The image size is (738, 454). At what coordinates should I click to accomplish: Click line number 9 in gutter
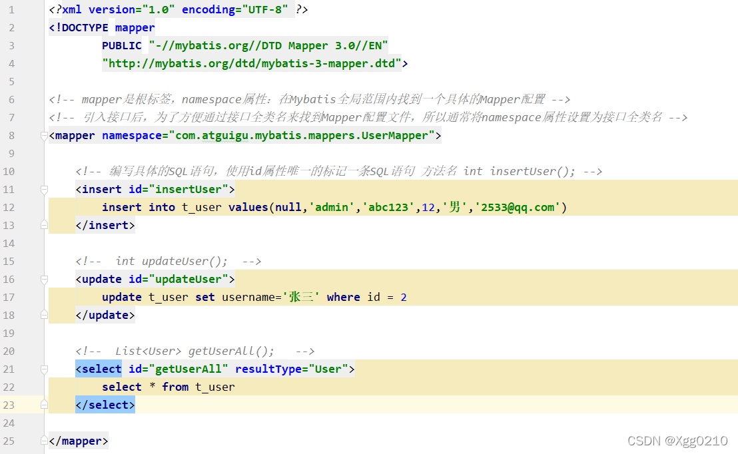click(x=11, y=154)
